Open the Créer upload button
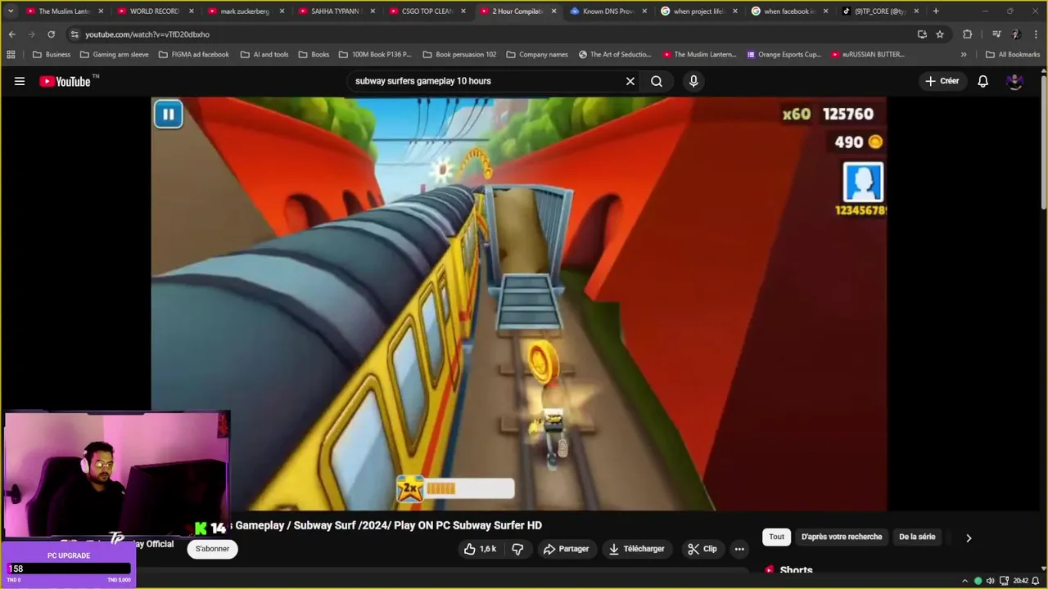This screenshot has width=1048, height=589. 942,81
